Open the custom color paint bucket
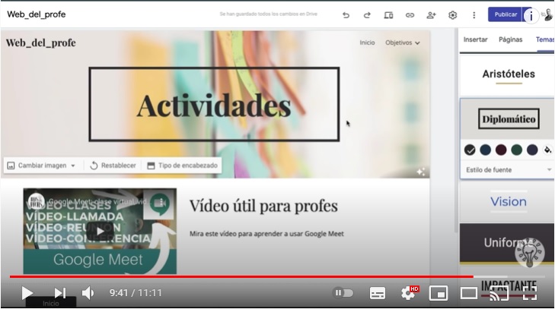 pos(547,150)
